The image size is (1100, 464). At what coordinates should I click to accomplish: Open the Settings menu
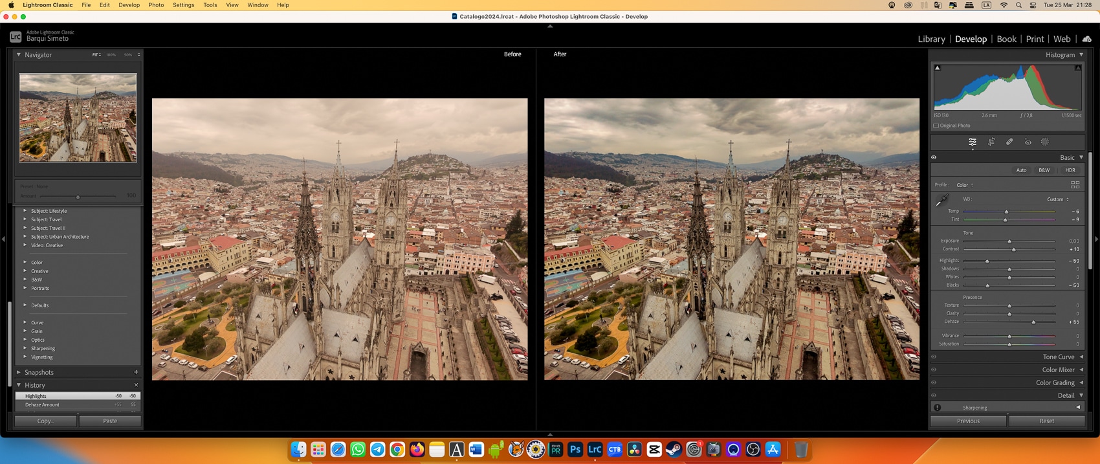pyautogui.click(x=183, y=5)
